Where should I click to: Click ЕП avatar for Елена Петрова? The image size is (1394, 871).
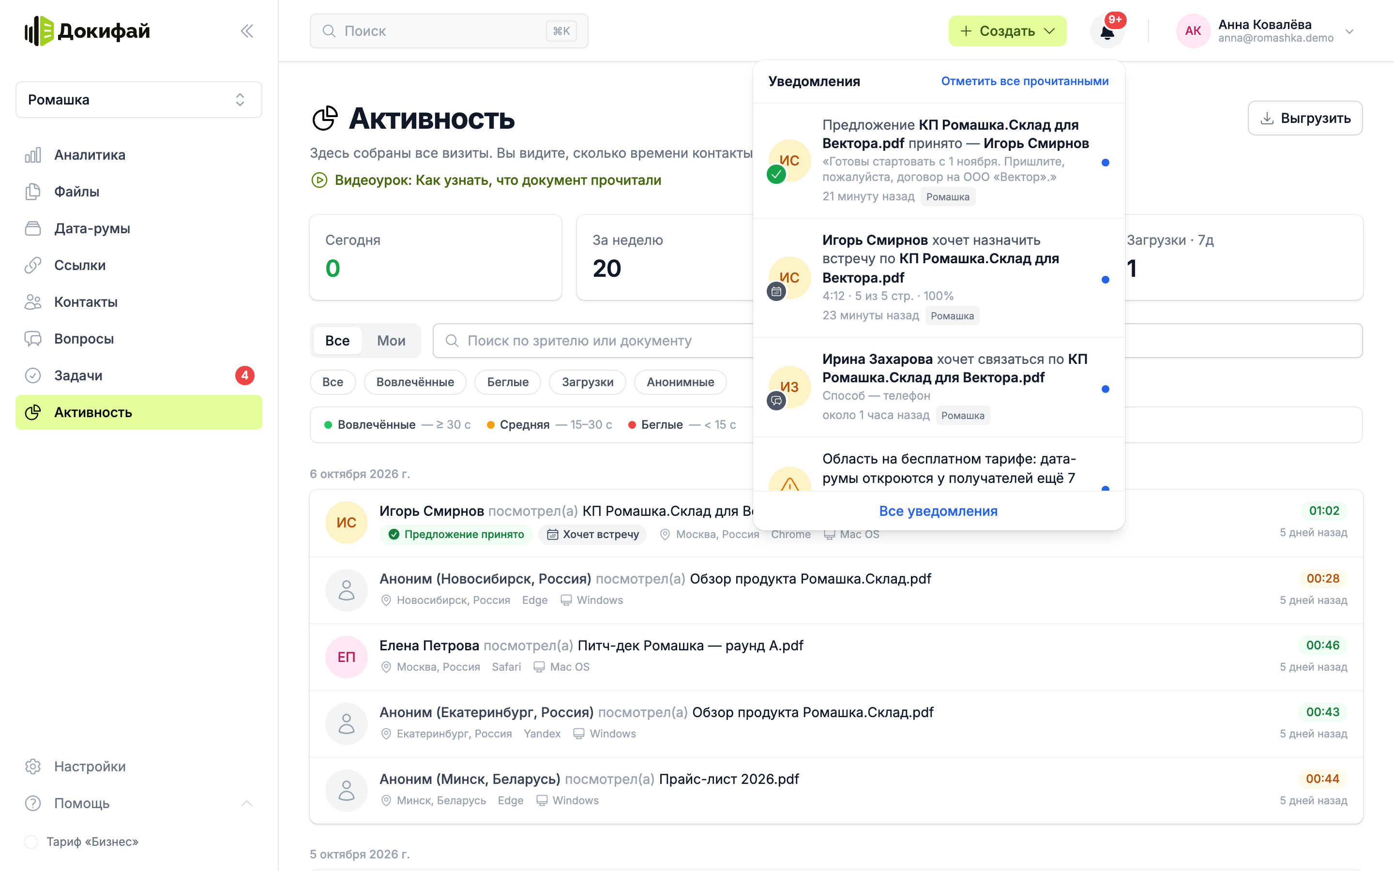coord(346,657)
